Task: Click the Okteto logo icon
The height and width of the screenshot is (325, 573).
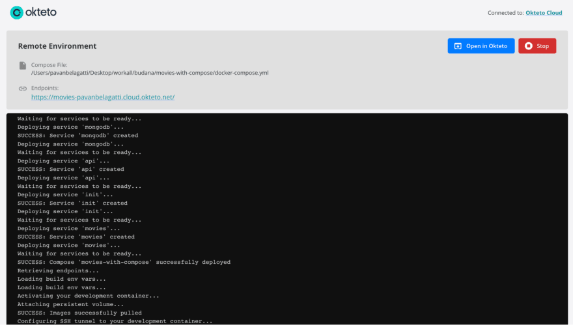Action: (16, 12)
